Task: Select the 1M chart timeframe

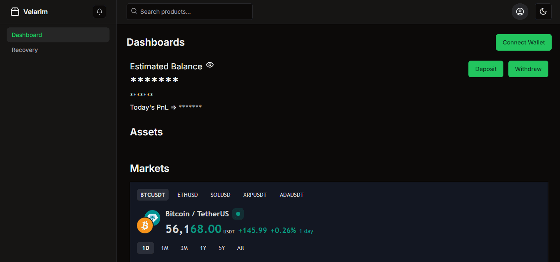Action: (165, 248)
